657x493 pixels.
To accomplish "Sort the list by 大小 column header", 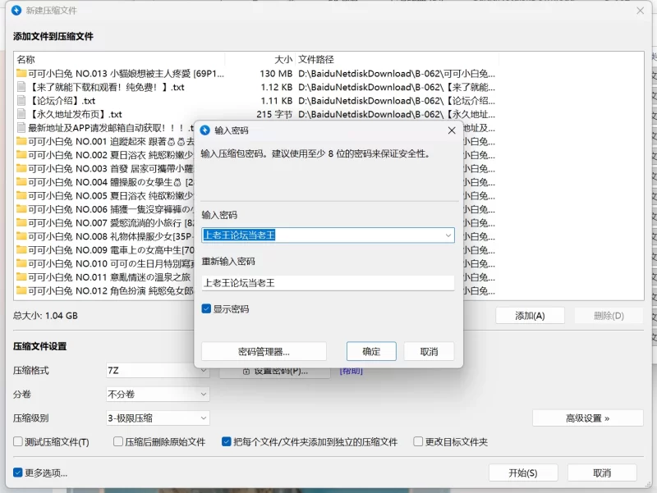I will [260, 59].
